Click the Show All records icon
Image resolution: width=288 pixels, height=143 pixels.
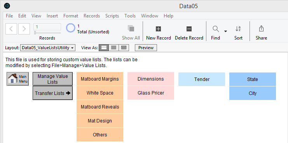tap(131, 29)
